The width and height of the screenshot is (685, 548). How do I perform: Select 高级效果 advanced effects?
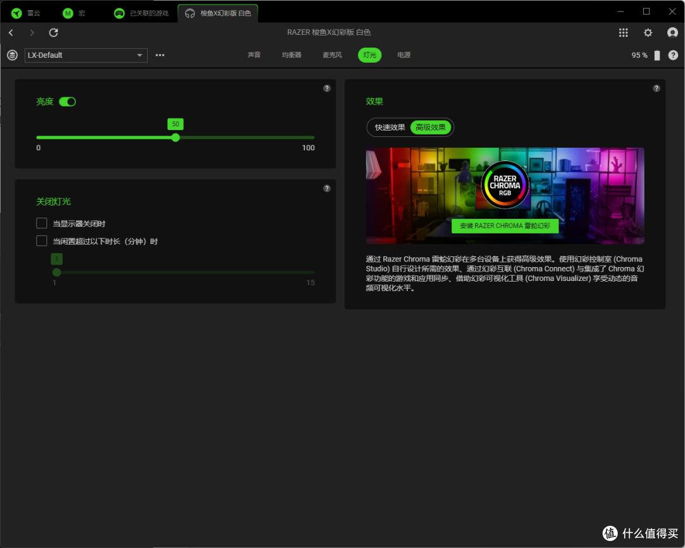[431, 127]
